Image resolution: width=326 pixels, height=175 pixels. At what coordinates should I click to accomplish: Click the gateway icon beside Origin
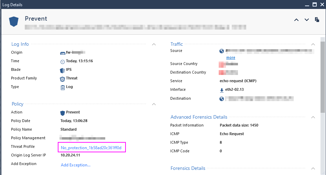coord(63,53)
